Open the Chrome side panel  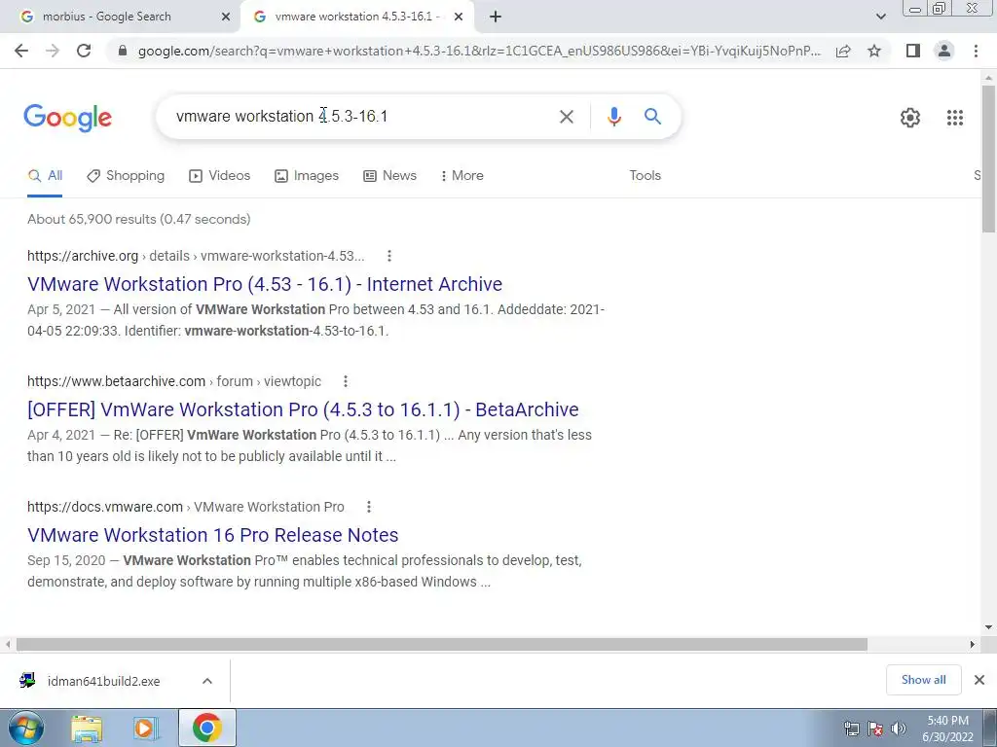(913, 51)
